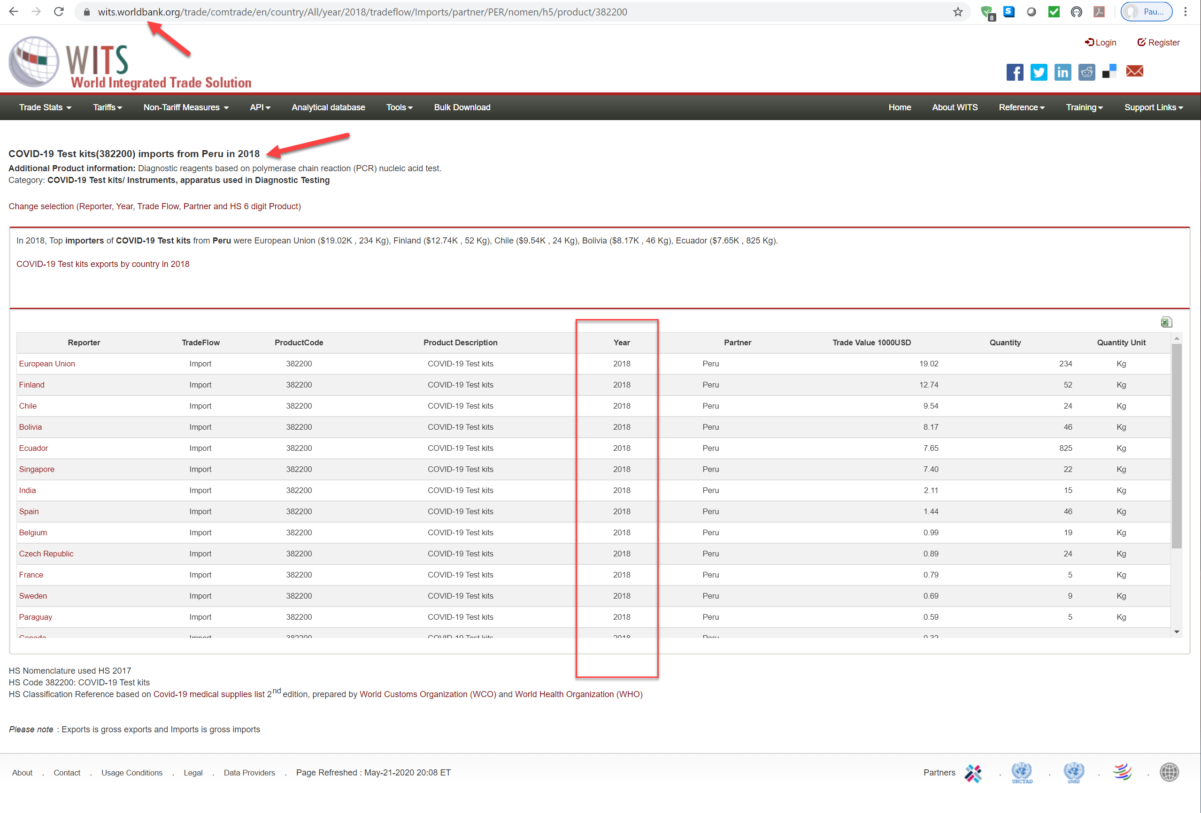Screen dimensions: 1201x813
Task: Open the European Union reporter link
Action: 47,364
